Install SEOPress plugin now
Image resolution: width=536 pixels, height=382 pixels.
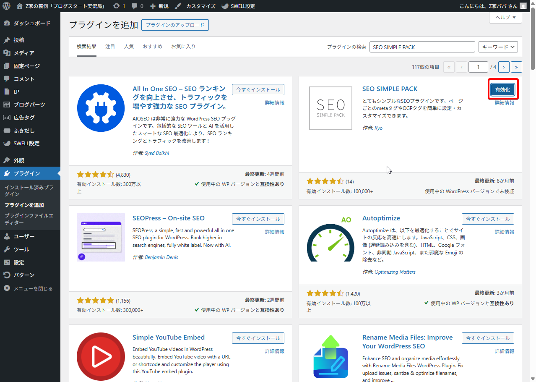coord(258,219)
